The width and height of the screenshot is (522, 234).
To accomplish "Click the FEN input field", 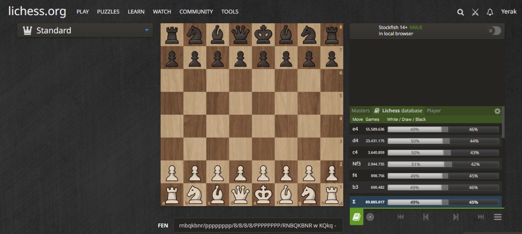I will pyautogui.click(x=258, y=225).
